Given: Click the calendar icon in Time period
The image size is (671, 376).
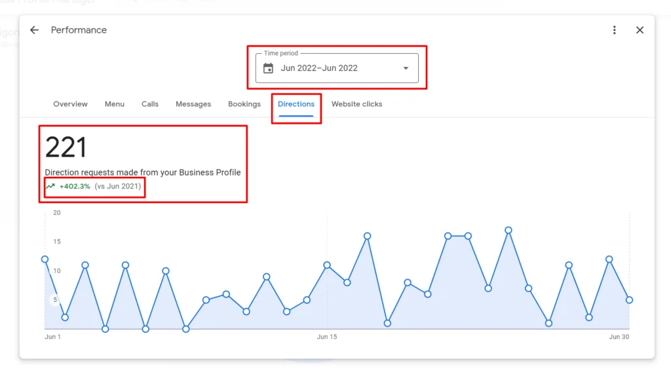Looking at the screenshot, I should click(268, 68).
